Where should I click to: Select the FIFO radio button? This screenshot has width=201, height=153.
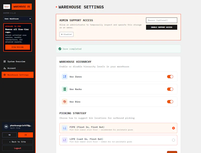point(173,128)
